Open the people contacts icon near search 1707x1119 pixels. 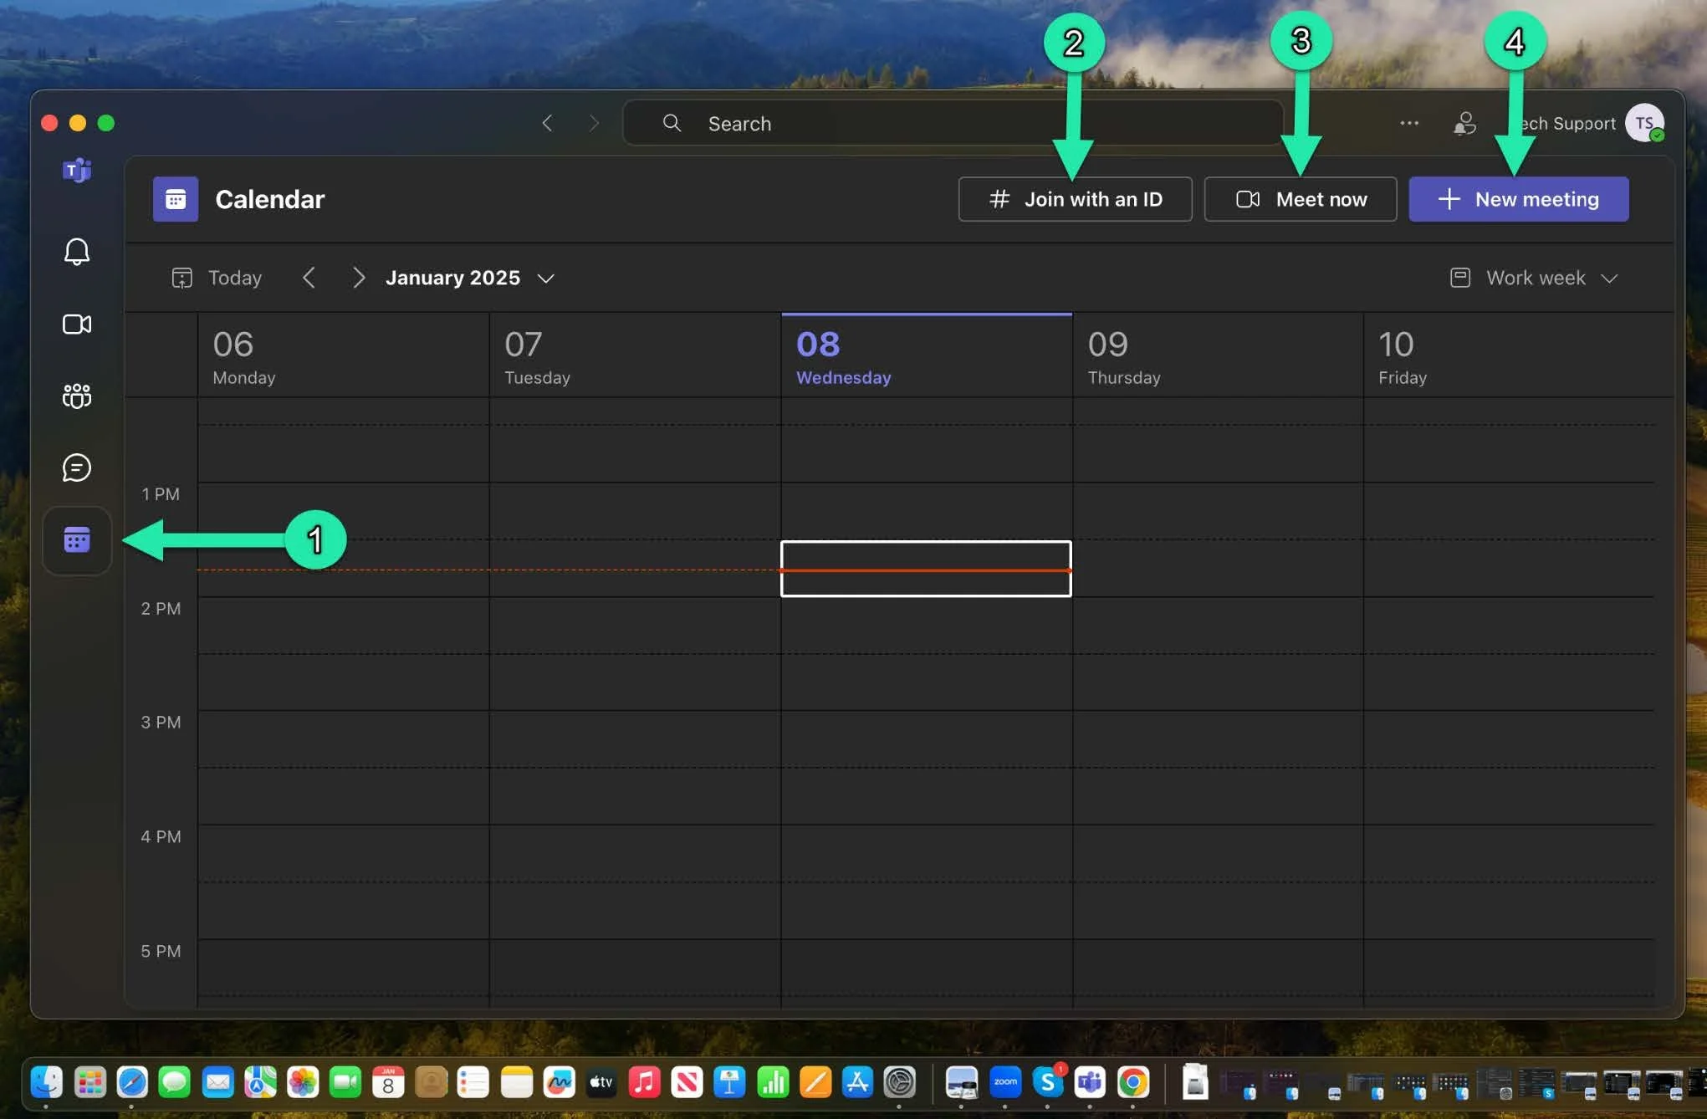point(1464,123)
